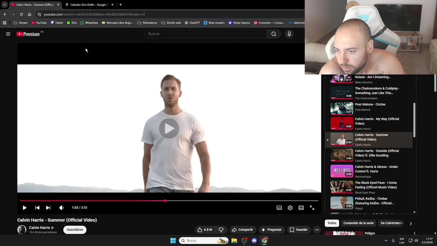Open the ChatGPT bookmark
437x246 pixels.
[192, 23]
